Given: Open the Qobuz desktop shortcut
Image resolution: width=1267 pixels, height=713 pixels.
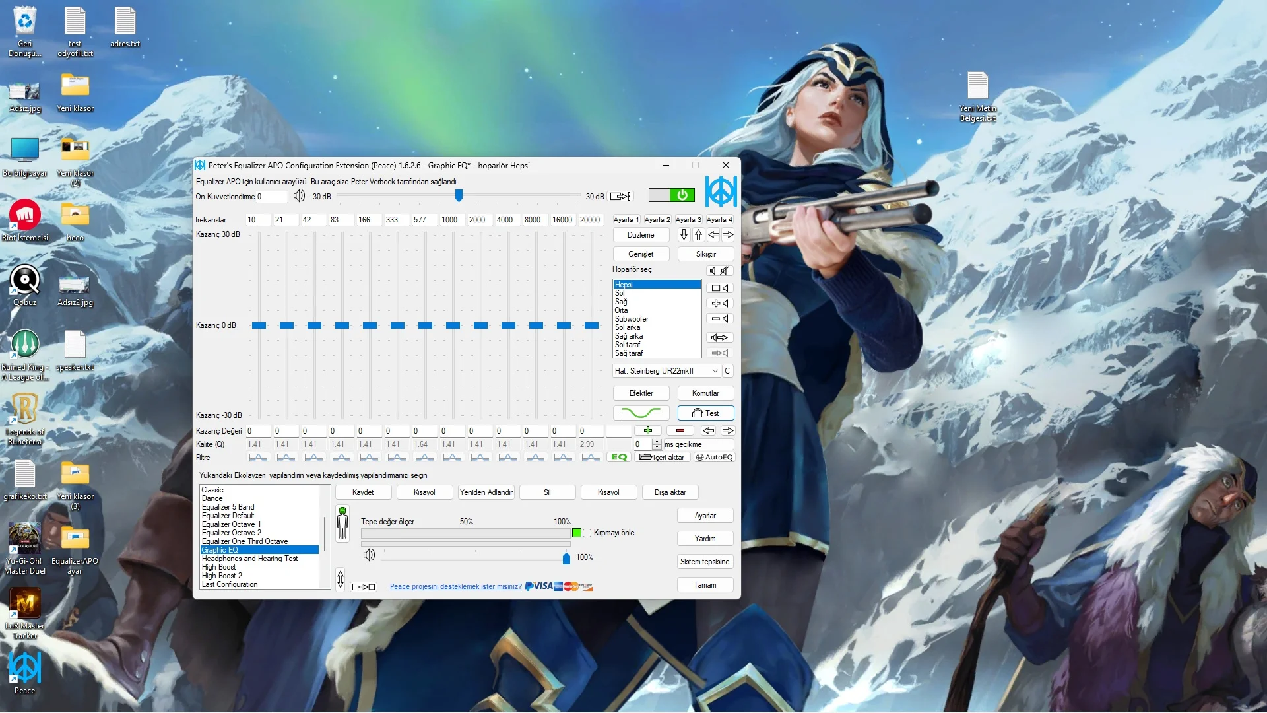Looking at the screenshot, I should pyautogui.click(x=25, y=285).
